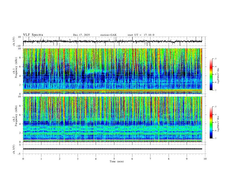
Task: Click the "10" label ending the time axis
Action: click(205, 159)
